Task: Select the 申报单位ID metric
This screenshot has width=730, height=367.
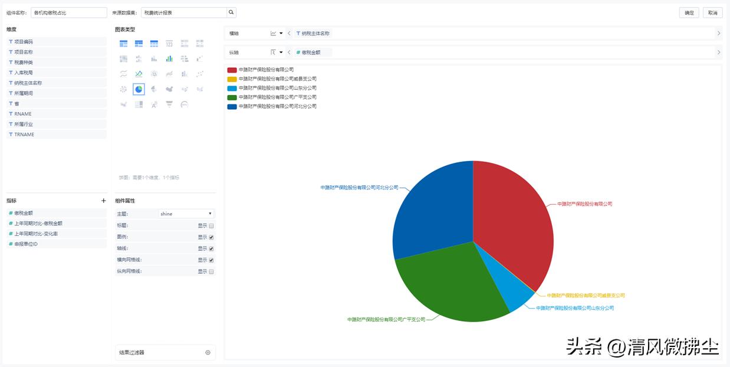Action: (57, 244)
